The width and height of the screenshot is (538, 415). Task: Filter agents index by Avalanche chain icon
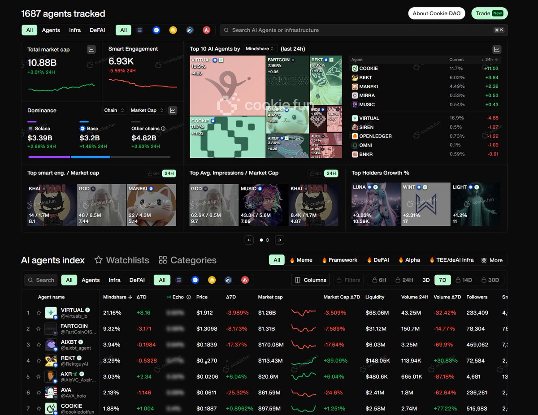click(245, 280)
